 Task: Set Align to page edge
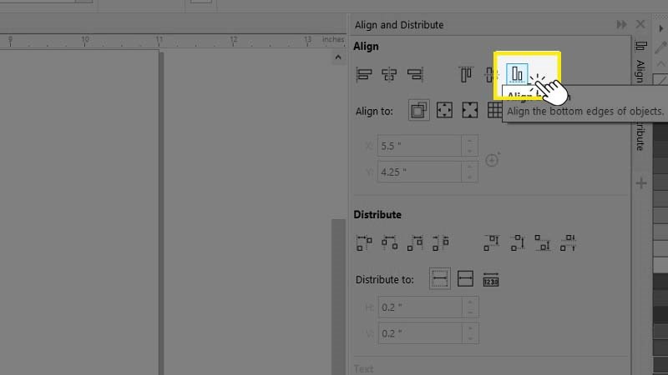click(444, 110)
